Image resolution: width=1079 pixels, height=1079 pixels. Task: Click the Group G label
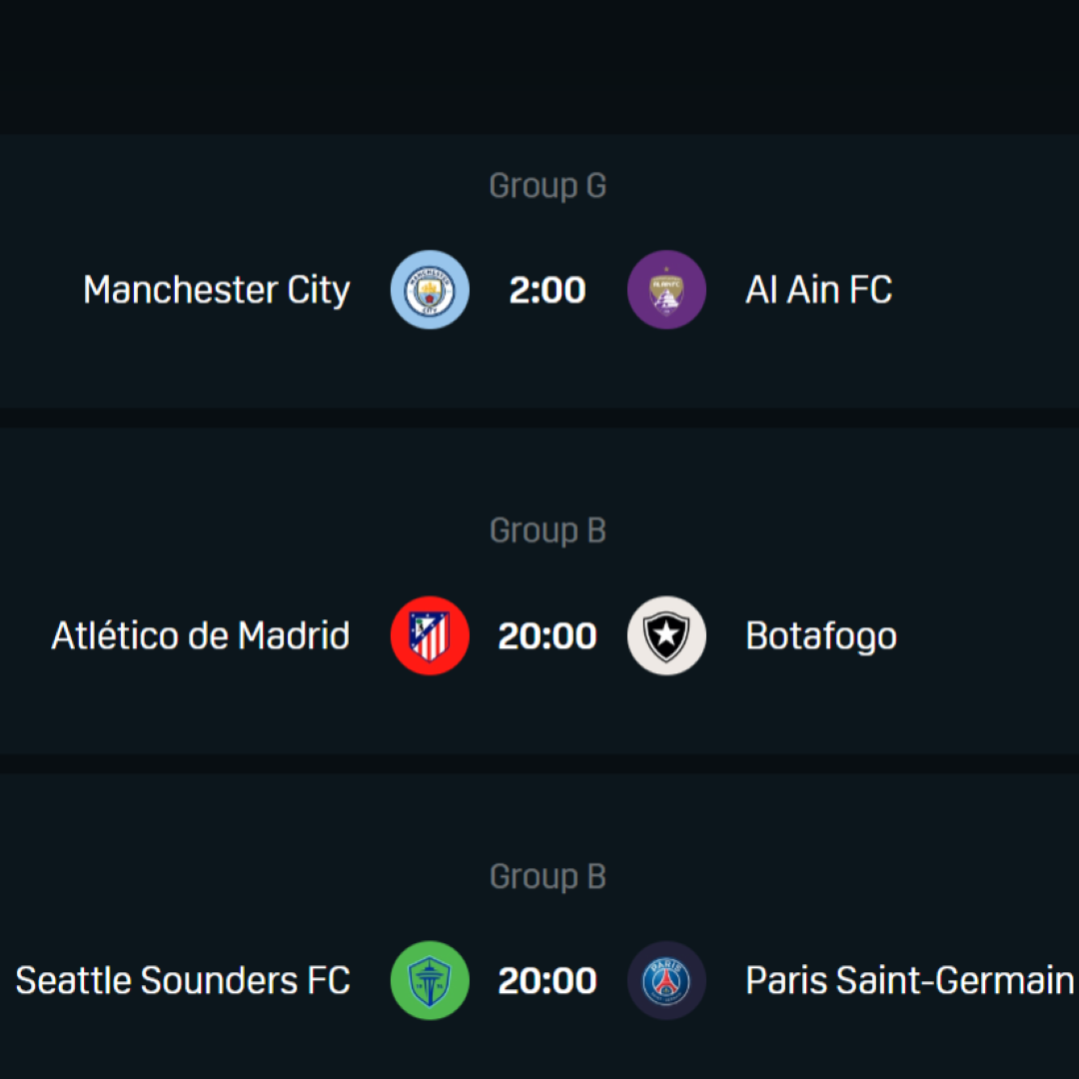point(547,186)
